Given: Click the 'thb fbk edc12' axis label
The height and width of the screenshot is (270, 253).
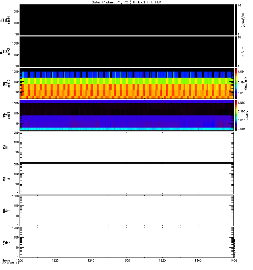Looking at the screenshot, I should click(x=6, y=83).
